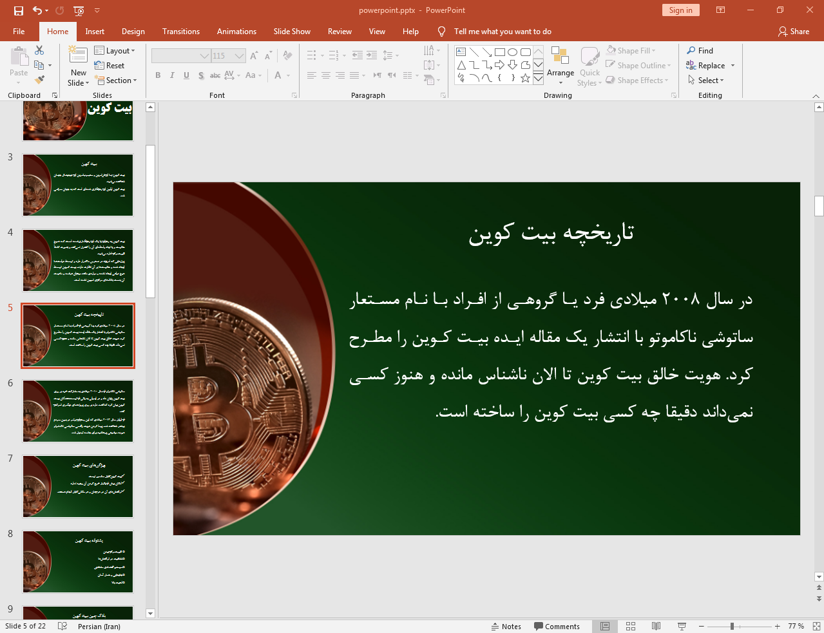Click Replace in Editing group

coord(710,66)
